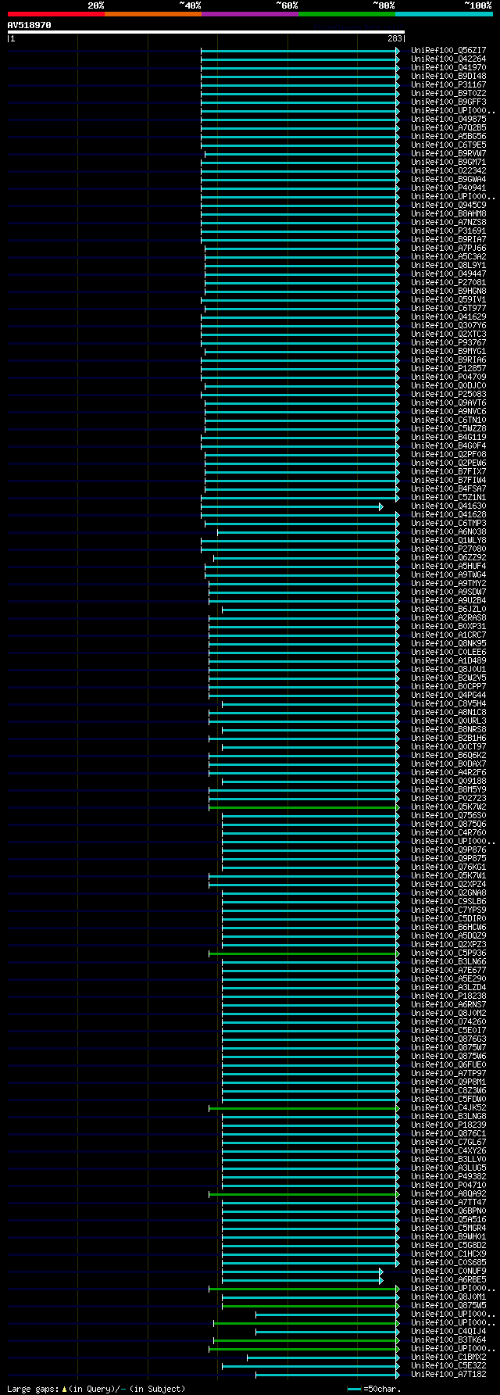The image size is (500, 1395).
Task: Select hit label UniRef100_A9SDW7
Action: (x=448, y=592)
